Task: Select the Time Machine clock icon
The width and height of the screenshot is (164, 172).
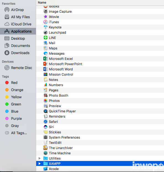Action: coord(46,153)
